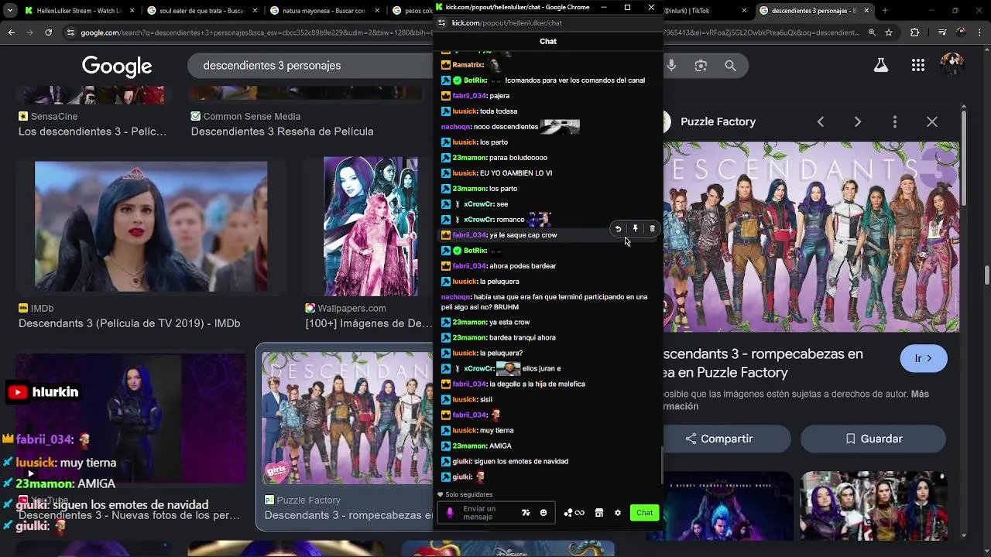Open channel points icon in Kick chat

(x=574, y=513)
